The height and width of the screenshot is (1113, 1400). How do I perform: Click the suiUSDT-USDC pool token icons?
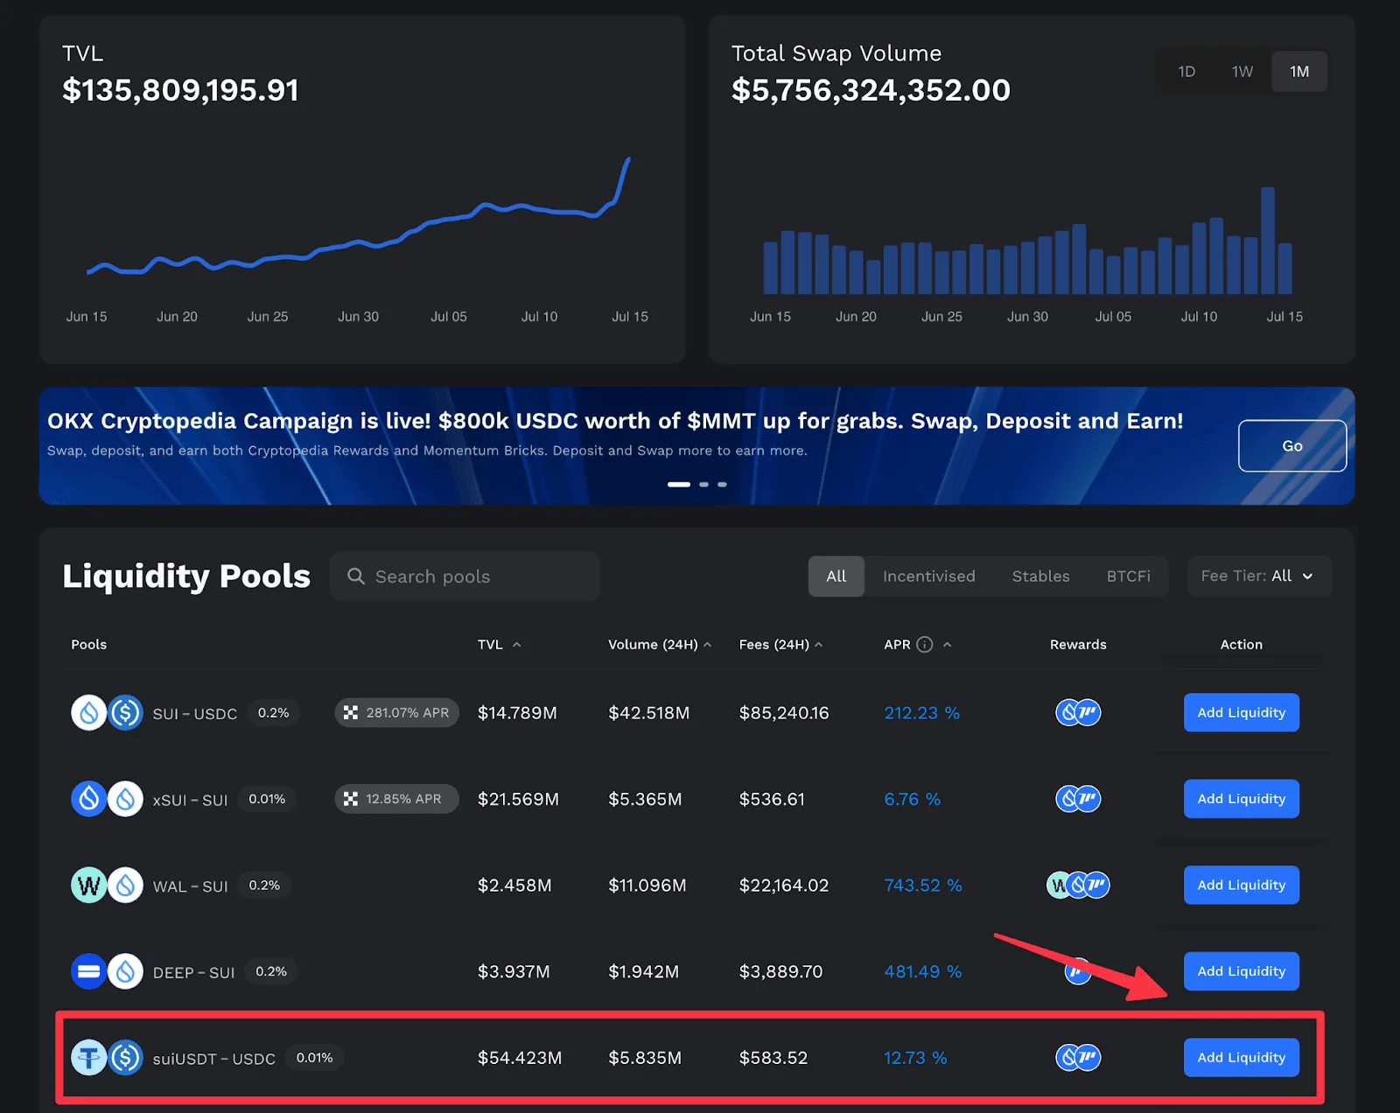tap(107, 1058)
